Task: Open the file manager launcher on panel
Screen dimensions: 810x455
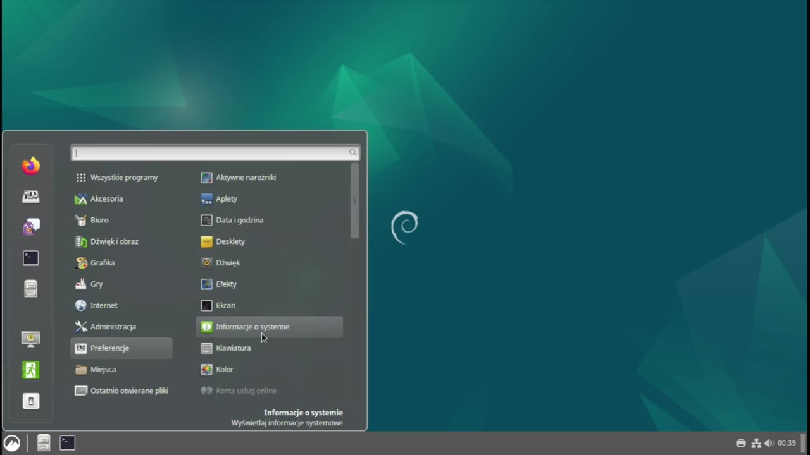Action: click(44, 443)
